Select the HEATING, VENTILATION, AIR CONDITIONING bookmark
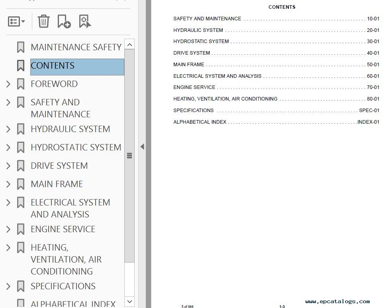This screenshot has width=390, height=308. (x=66, y=259)
